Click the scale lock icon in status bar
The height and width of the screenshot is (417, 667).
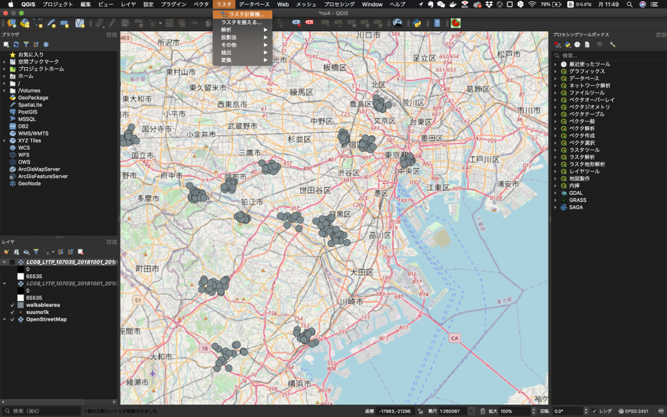click(x=483, y=411)
